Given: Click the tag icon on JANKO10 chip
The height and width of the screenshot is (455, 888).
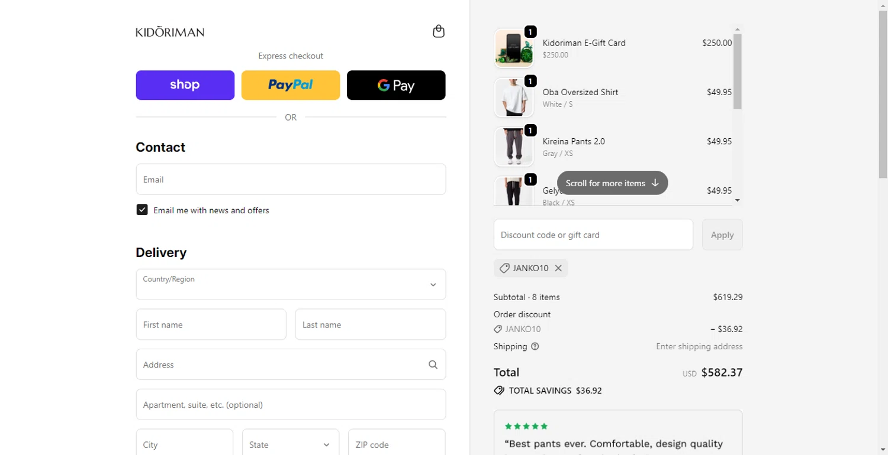Looking at the screenshot, I should click(x=504, y=268).
